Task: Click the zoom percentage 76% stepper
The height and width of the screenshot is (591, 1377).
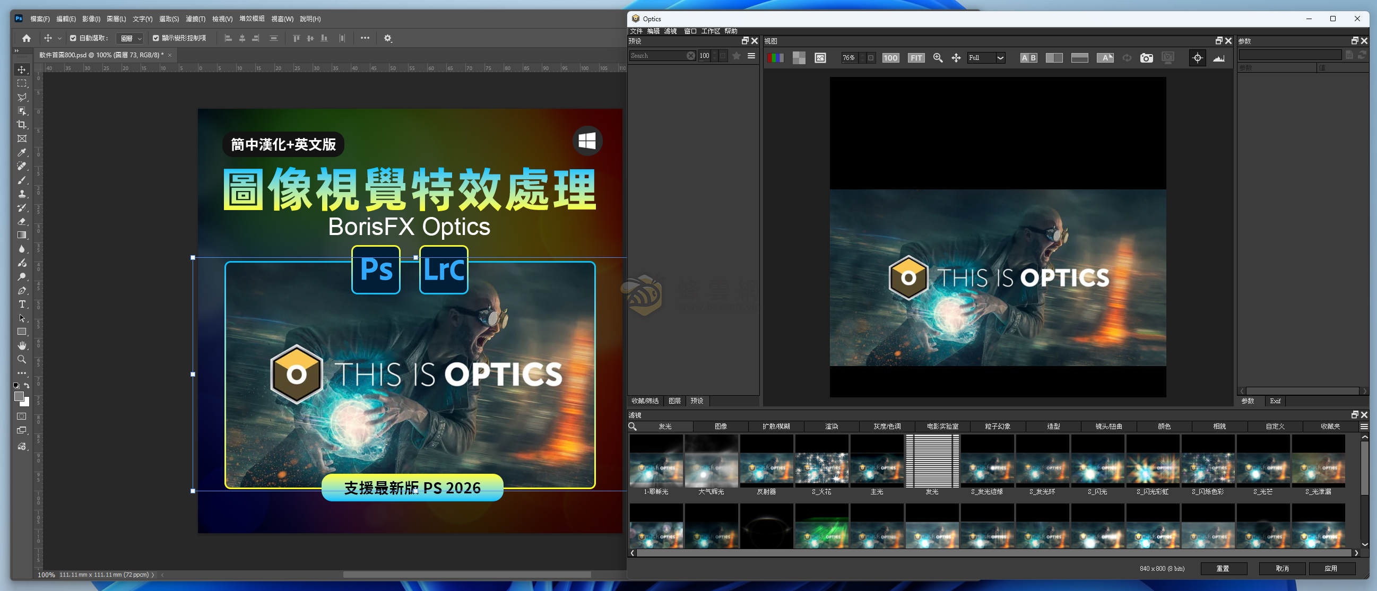Action: tap(862, 58)
